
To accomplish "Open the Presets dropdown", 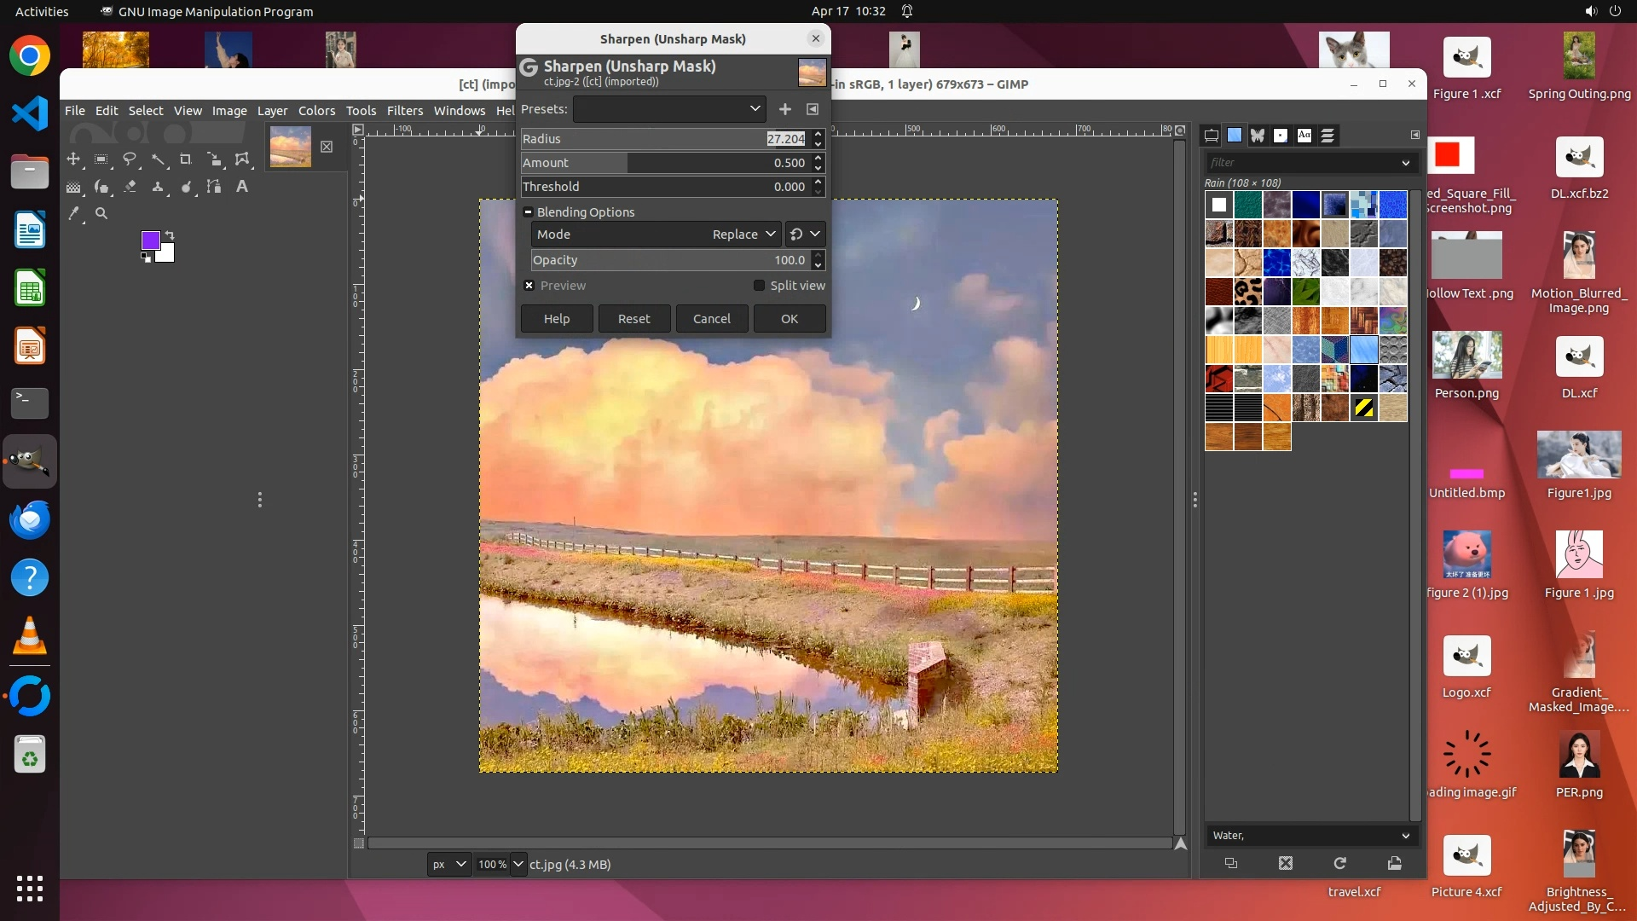I will [669, 109].
